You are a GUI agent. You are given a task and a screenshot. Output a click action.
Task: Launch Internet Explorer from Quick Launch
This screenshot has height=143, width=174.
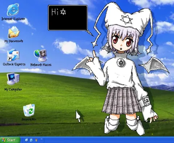click(x=26, y=140)
